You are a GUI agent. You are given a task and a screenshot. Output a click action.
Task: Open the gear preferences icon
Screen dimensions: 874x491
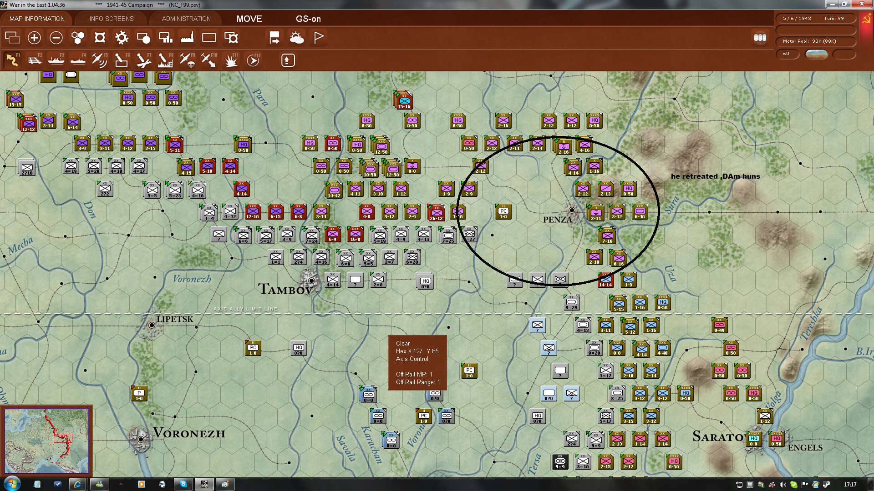pyautogui.click(x=122, y=38)
